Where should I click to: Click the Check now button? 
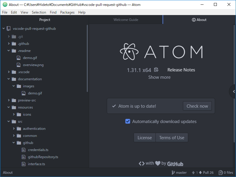(197, 106)
